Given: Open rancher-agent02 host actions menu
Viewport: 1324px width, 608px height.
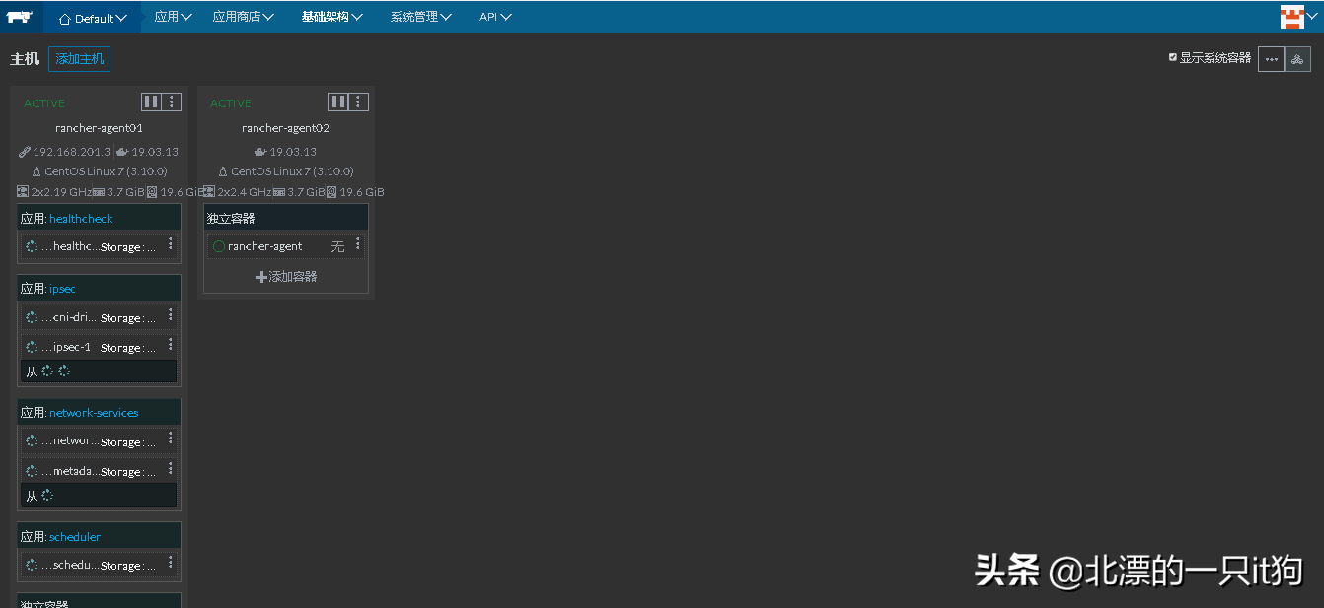Looking at the screenshot, I should (358, 101).
